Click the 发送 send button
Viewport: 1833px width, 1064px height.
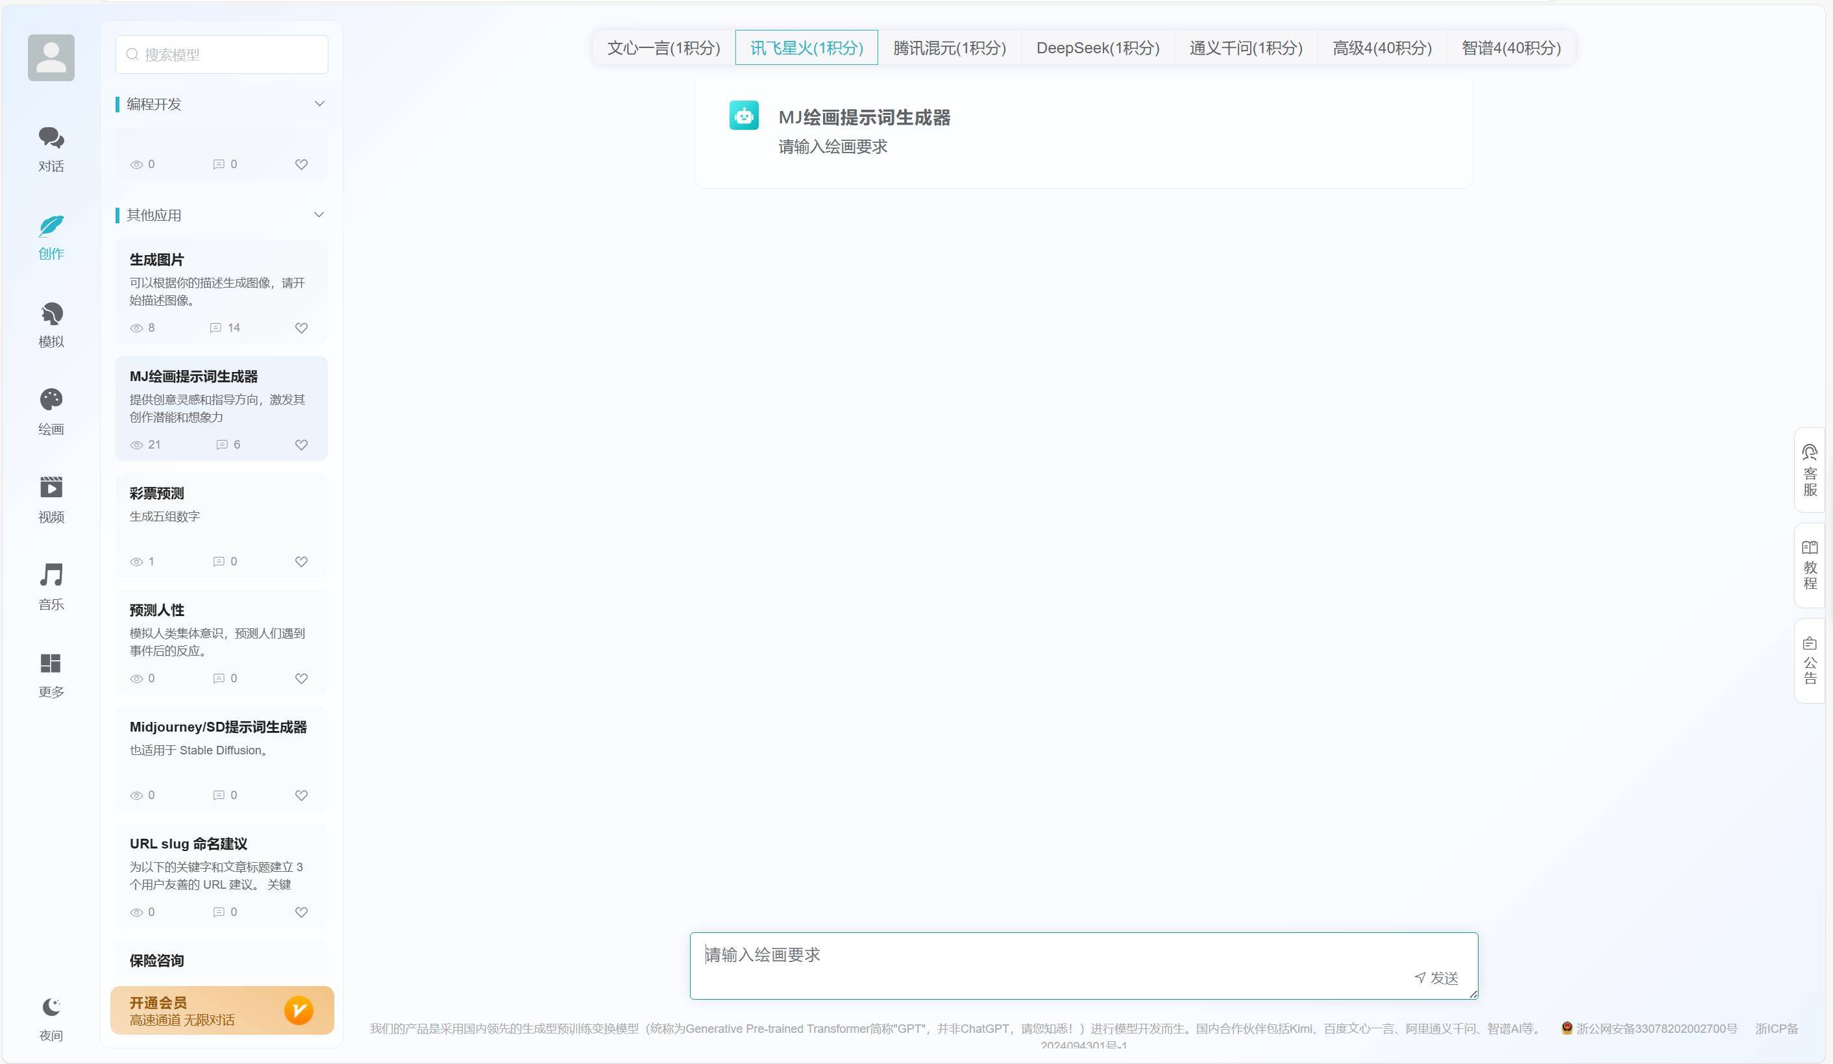(x=1436, y=978)
